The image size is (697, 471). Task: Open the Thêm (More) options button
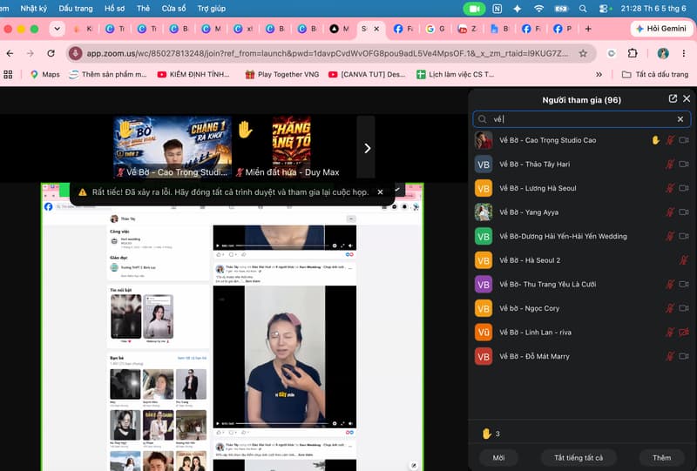tap(661, 458)
